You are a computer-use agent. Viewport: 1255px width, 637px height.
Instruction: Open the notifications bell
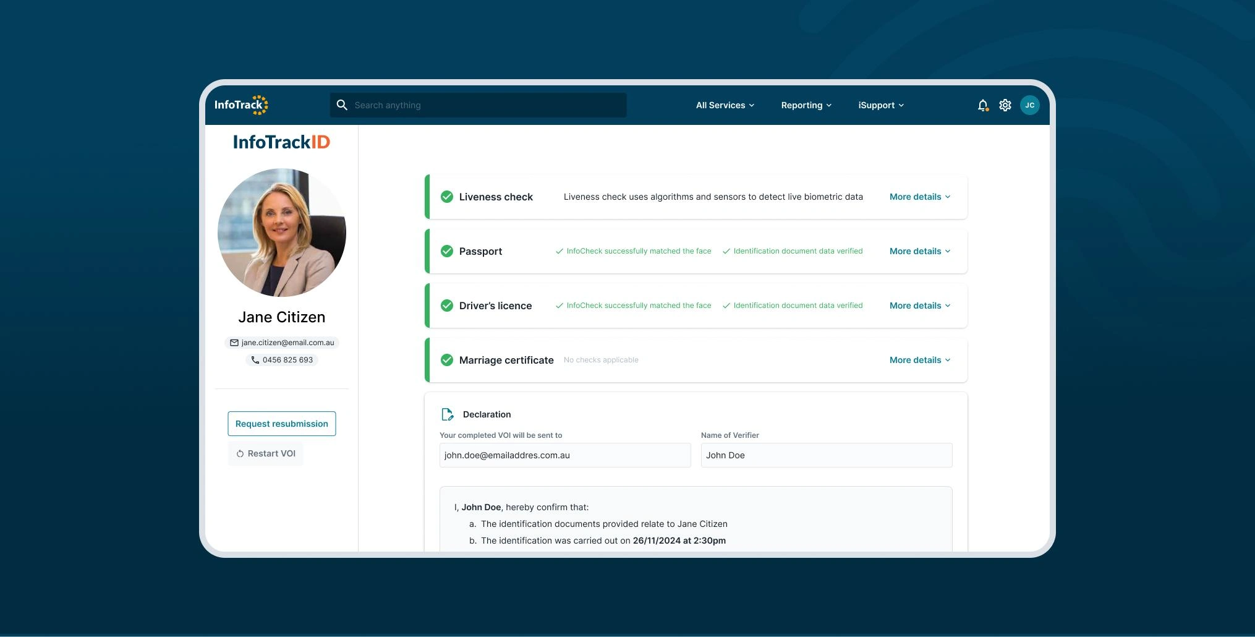click(x=983, y=106)
